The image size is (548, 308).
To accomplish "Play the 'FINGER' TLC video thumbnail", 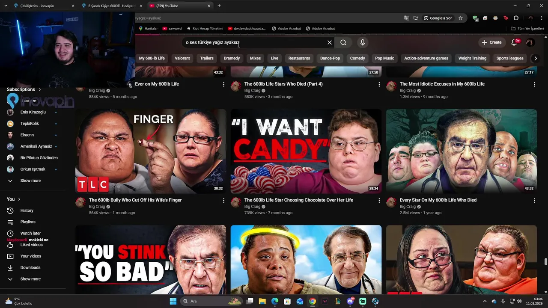I will [151, 151].
